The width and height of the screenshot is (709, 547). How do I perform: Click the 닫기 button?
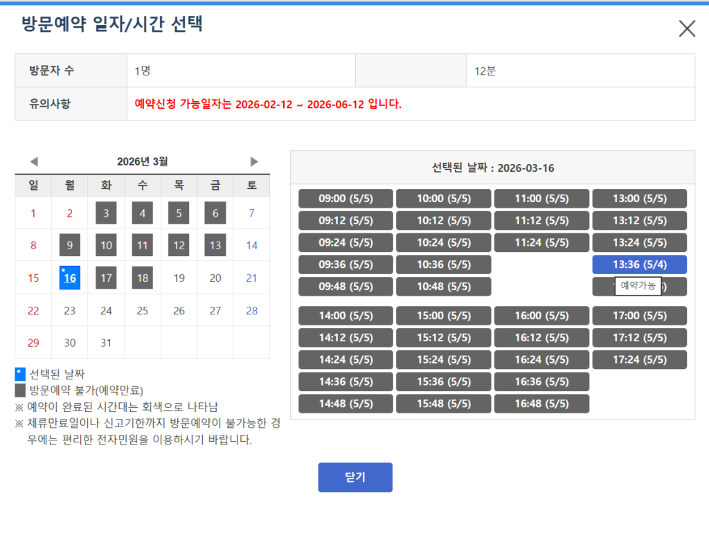355,477
